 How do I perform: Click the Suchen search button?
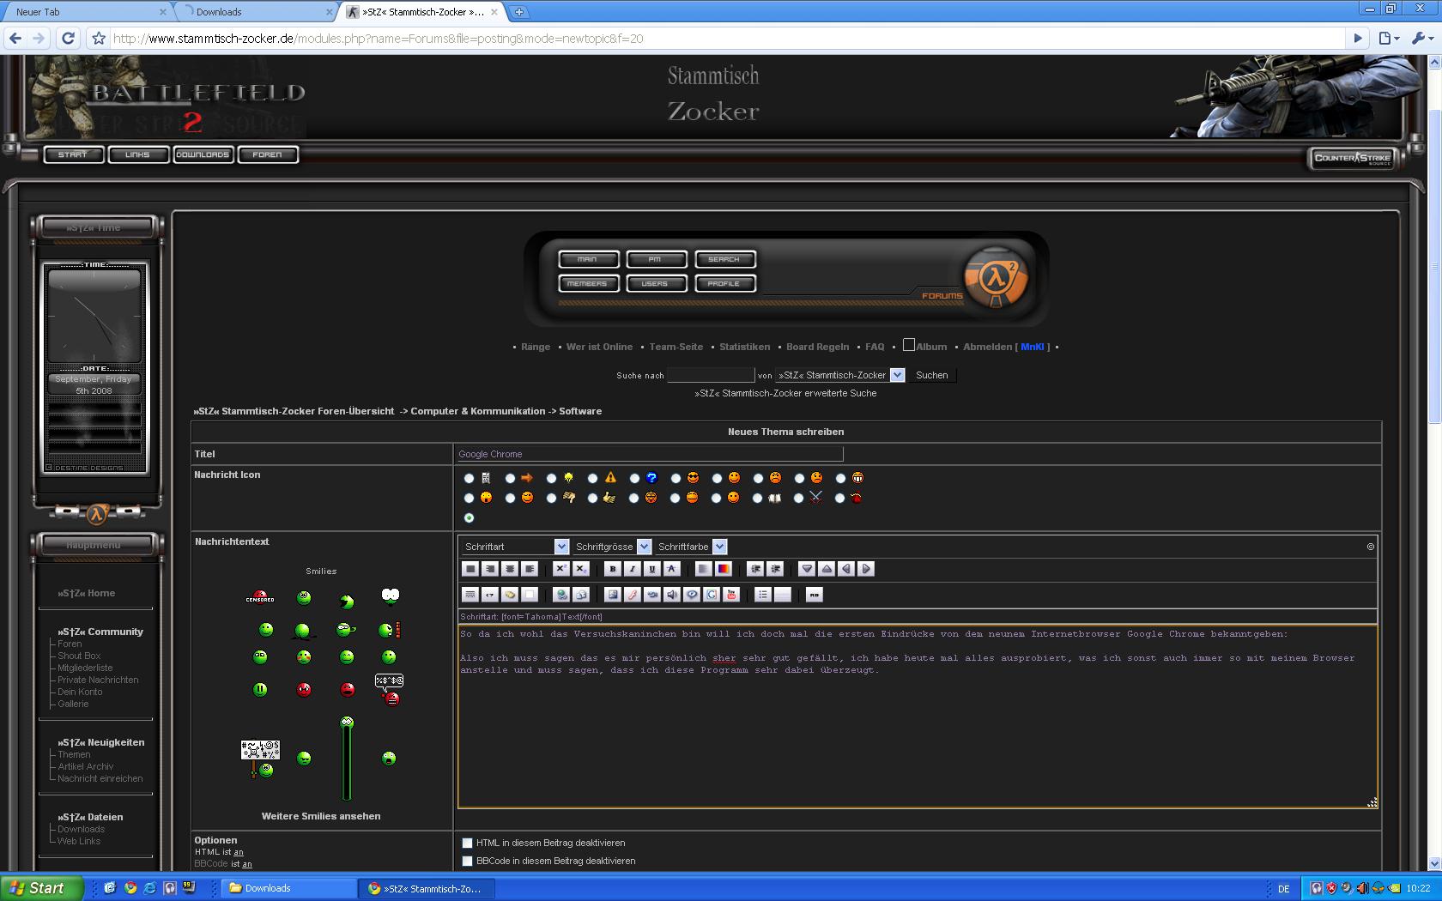point(932,375)
